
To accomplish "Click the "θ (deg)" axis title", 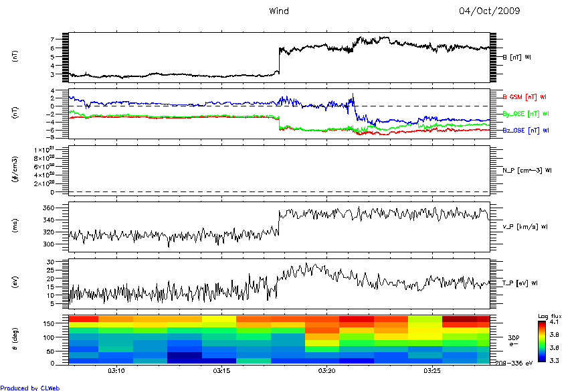I will 15,339.
